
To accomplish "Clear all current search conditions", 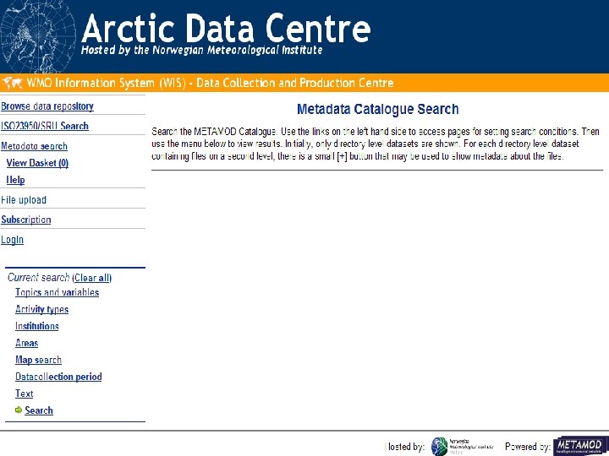I will 92,278.
